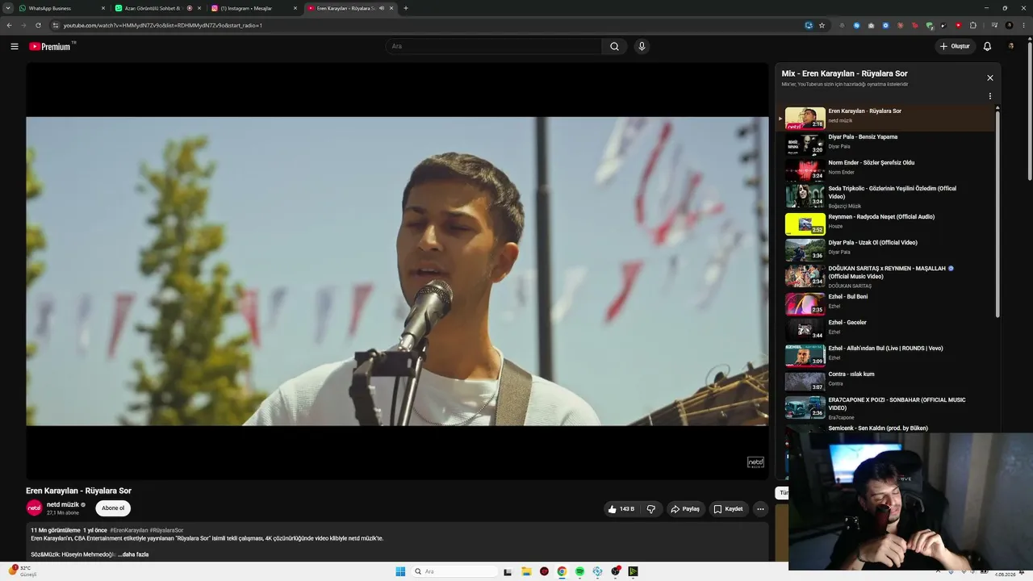Go to YouTube Premium home logo

click(x=52, y=47)
